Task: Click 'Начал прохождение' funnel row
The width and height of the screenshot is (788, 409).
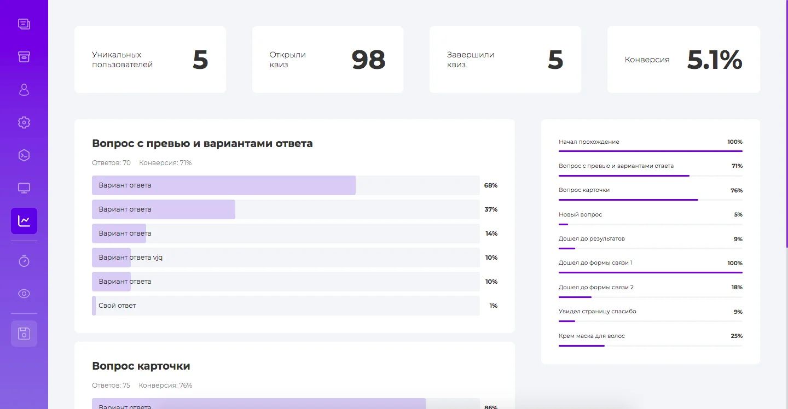Action: [x=651, y=145]
